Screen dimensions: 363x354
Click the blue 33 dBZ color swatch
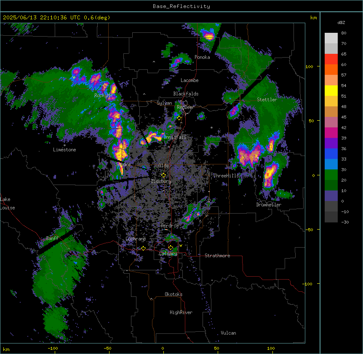click(x=331, y=153)
